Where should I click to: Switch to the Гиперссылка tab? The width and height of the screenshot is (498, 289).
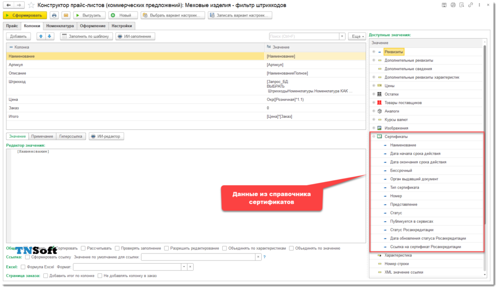[x=71, y=136]
